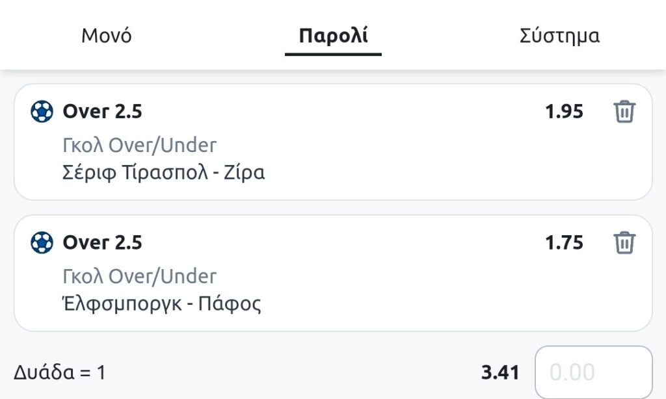Select the Παρολί tab
Screen dimensions: 666x399
click(333, 36)
